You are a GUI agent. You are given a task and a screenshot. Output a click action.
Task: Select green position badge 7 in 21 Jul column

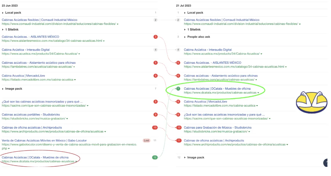pyautogui.click(x=178, y=89)
